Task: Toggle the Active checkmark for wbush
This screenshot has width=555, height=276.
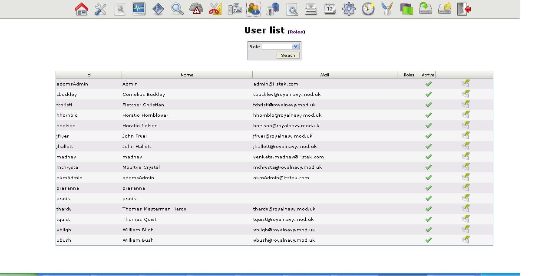Action: [x=428, y=240]
